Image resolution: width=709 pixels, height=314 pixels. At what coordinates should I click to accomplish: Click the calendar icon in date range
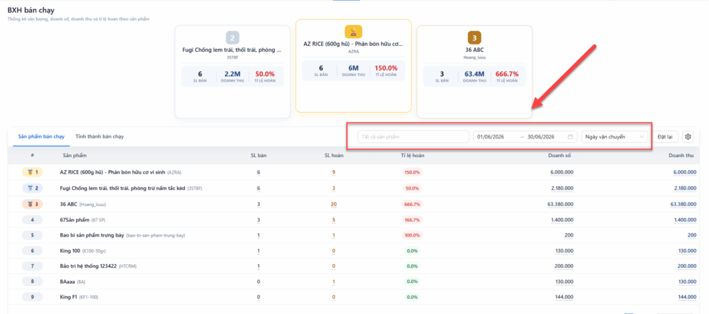click(571, 136)
